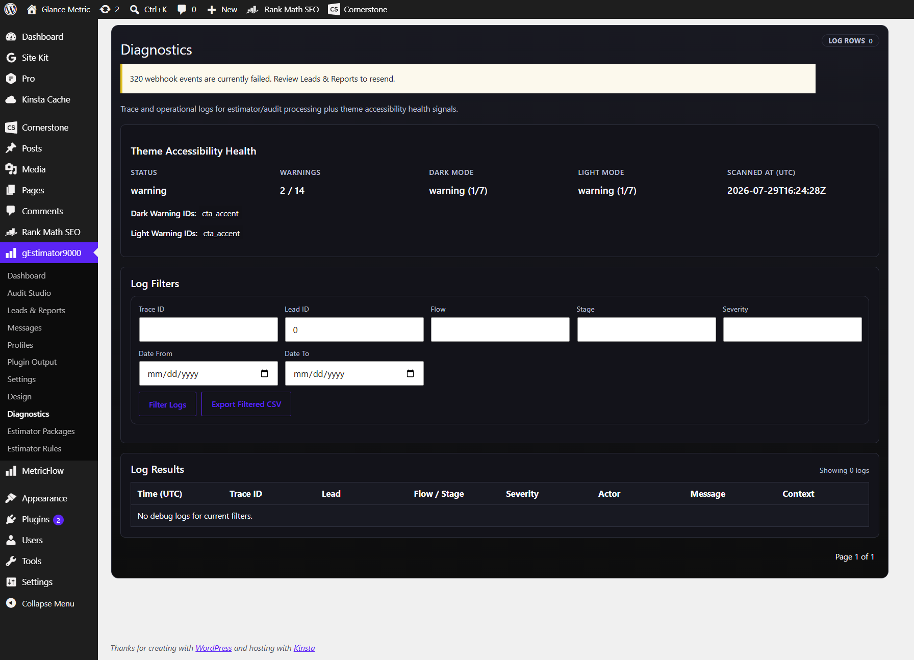Click gEstimator9000 bar chart icon

point(11,253)
